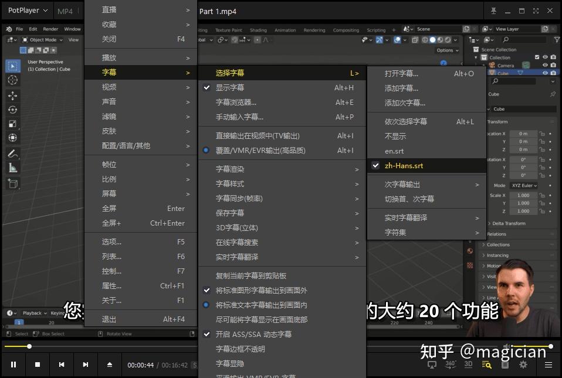Activate the 3D Cursor tool
This screenshot has width=562, height=378.
coord(12,80)
